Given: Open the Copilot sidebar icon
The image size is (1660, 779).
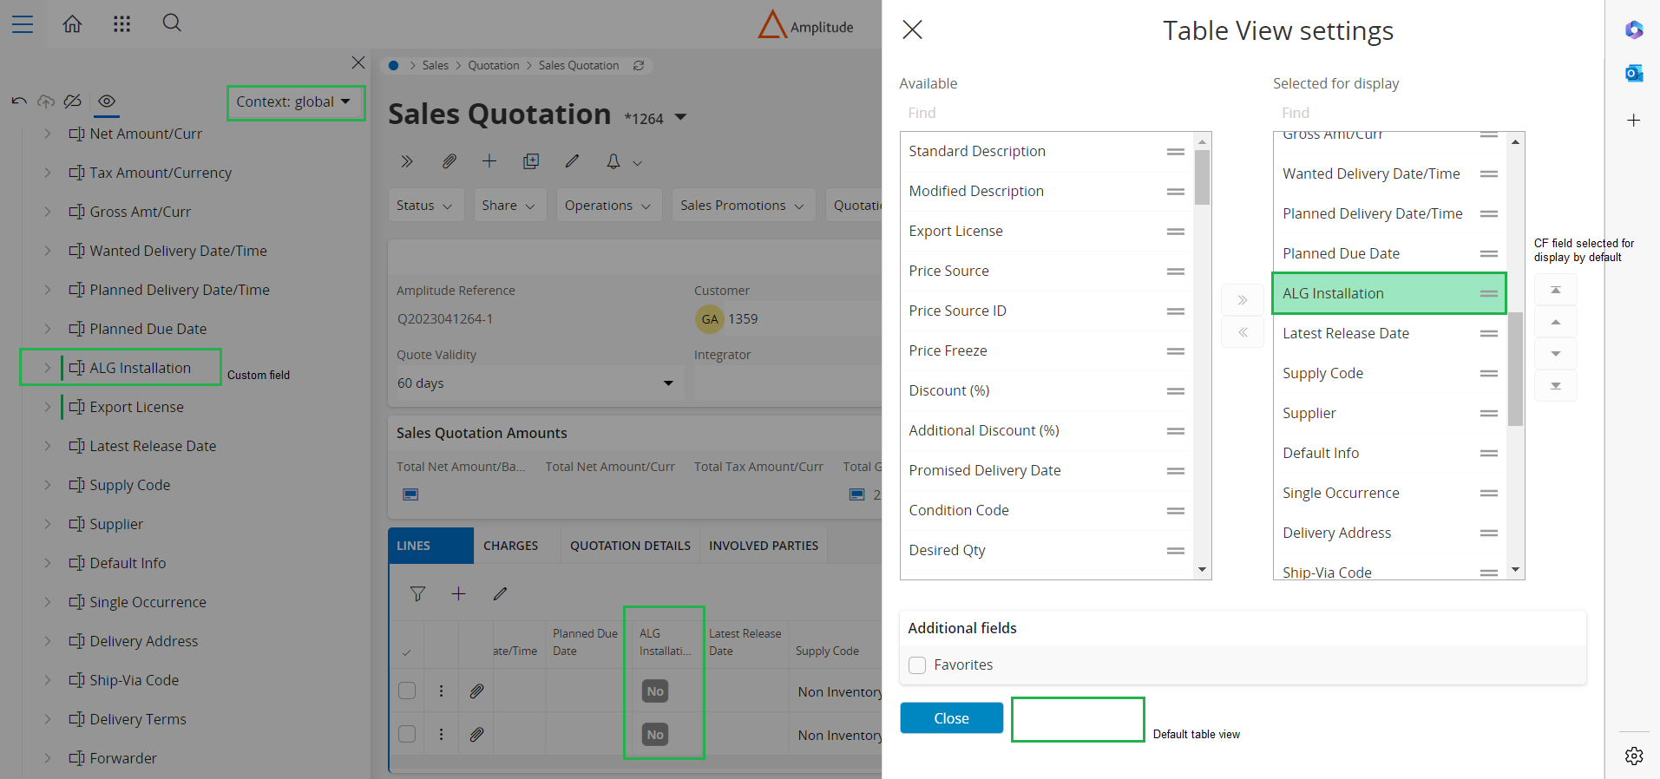Looking at the screenshot, I should click(x=1634, y=29).
